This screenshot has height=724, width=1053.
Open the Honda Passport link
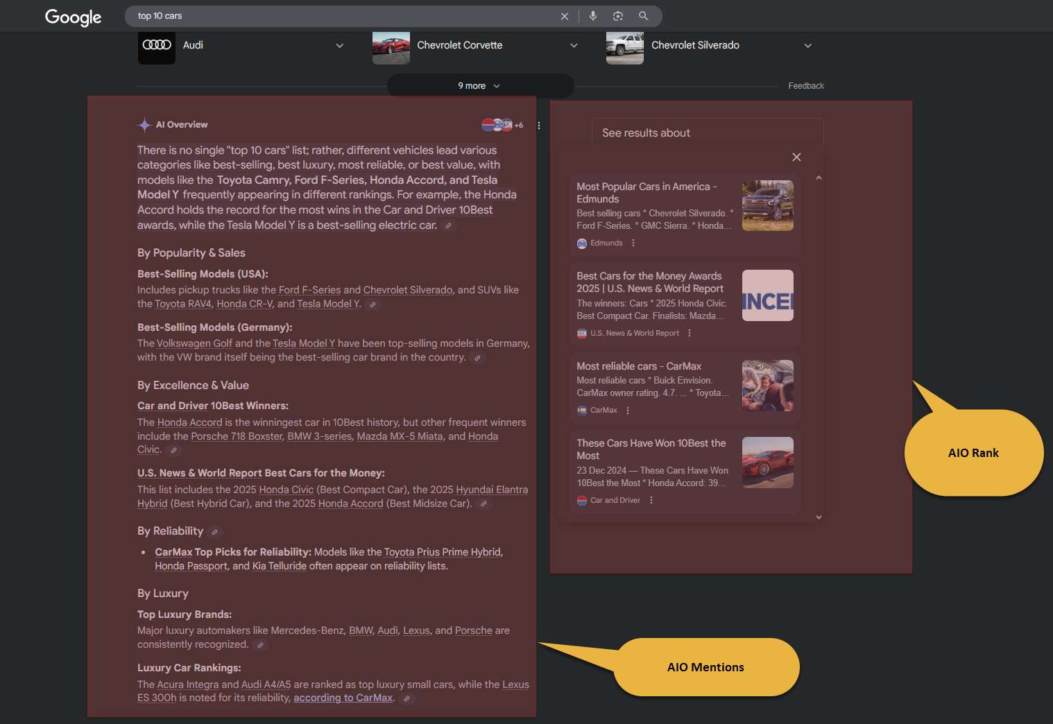point(191,566)
